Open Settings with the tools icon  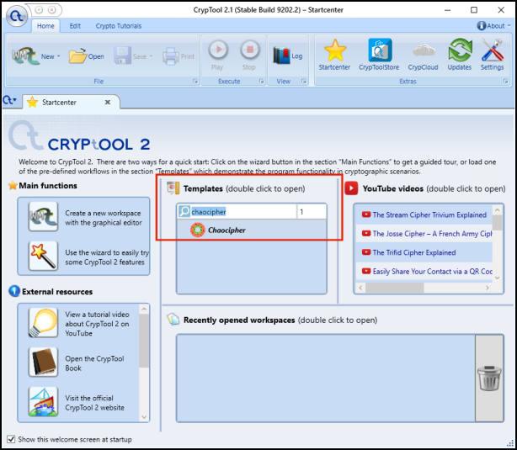tap(492, 50)
